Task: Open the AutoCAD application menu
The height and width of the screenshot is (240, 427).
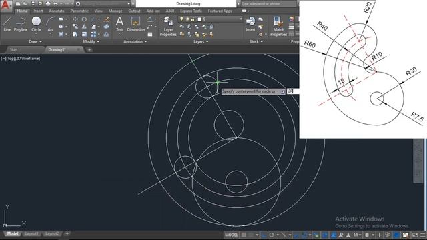Action: click(x=6, y=5)
